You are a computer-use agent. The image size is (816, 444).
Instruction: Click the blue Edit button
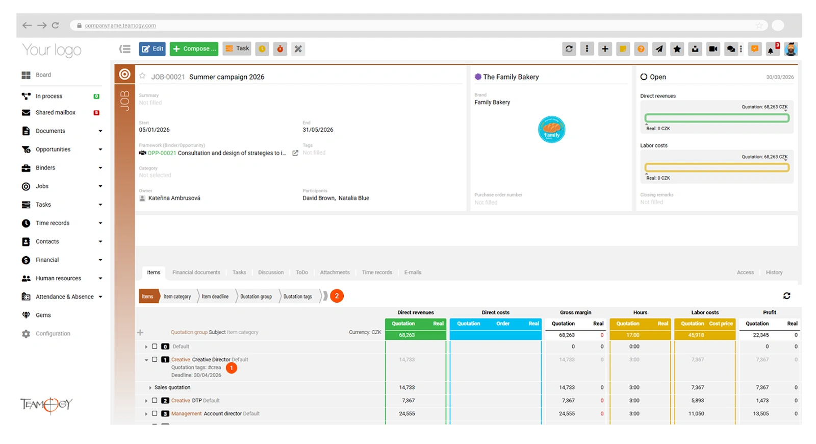pyautogui.click(x=152, y=49)
